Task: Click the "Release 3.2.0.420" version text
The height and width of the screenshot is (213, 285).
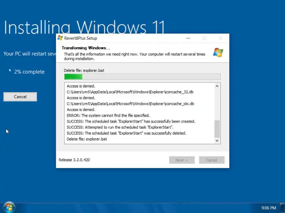Action: pyautogui.click(x=74, y=160)
